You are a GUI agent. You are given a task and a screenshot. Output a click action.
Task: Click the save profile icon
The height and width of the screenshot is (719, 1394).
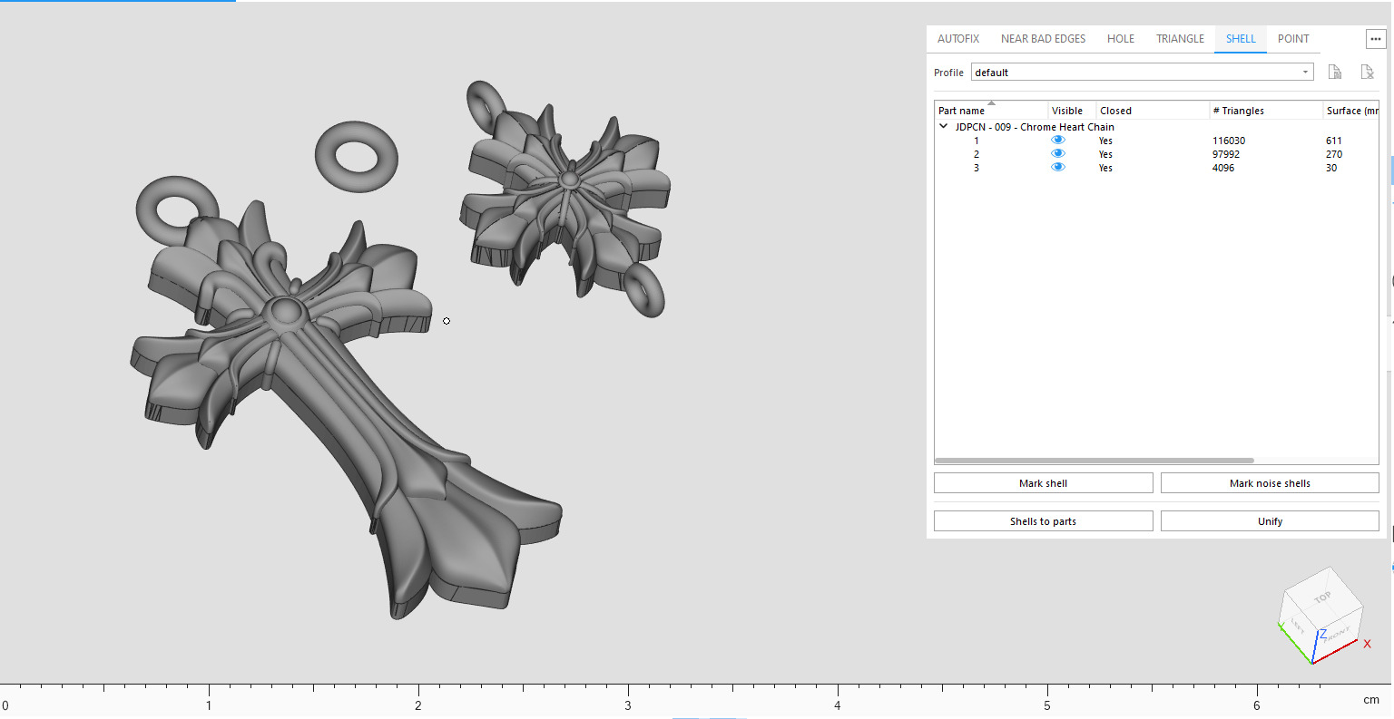tap(1335, 73)
